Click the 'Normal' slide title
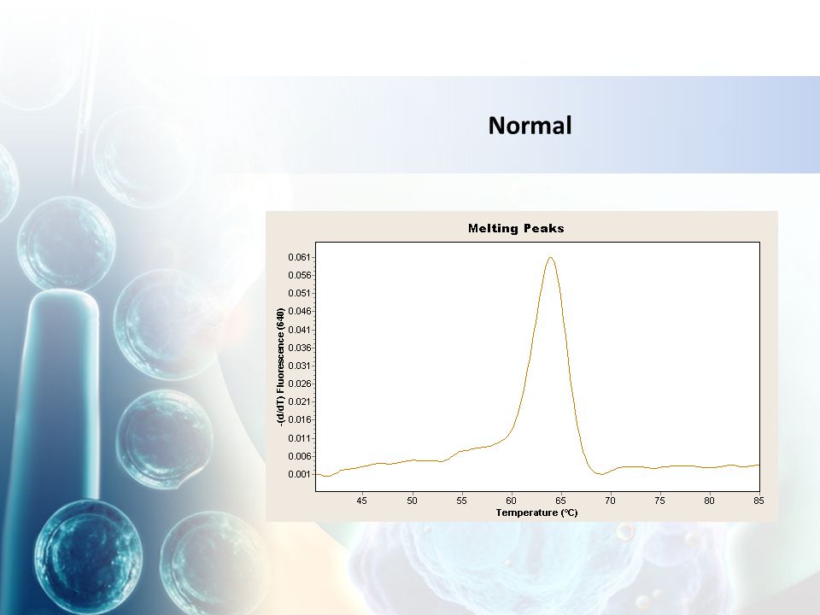 tap(530, 126)
